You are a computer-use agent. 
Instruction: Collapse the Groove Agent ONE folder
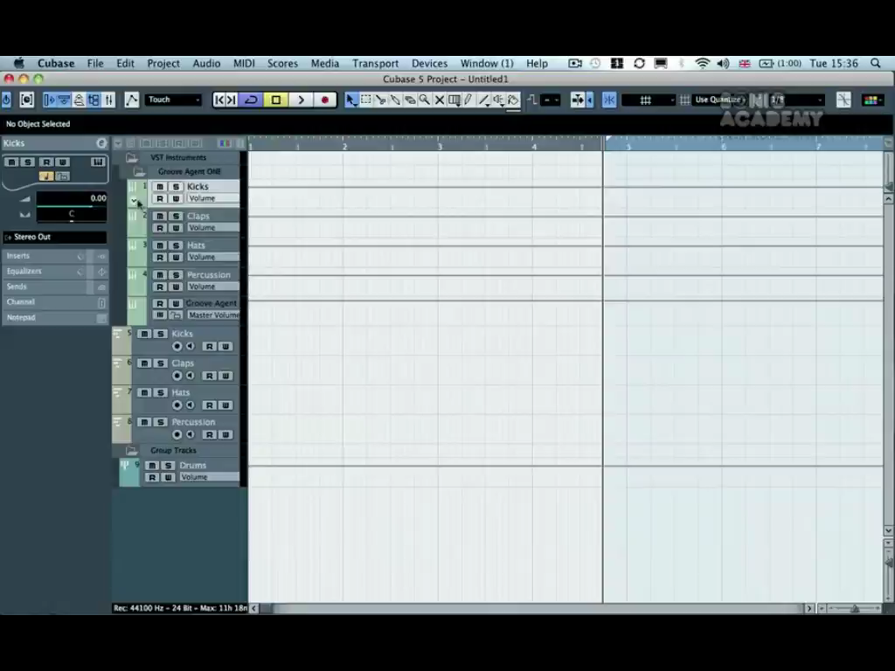coord(139,172)
